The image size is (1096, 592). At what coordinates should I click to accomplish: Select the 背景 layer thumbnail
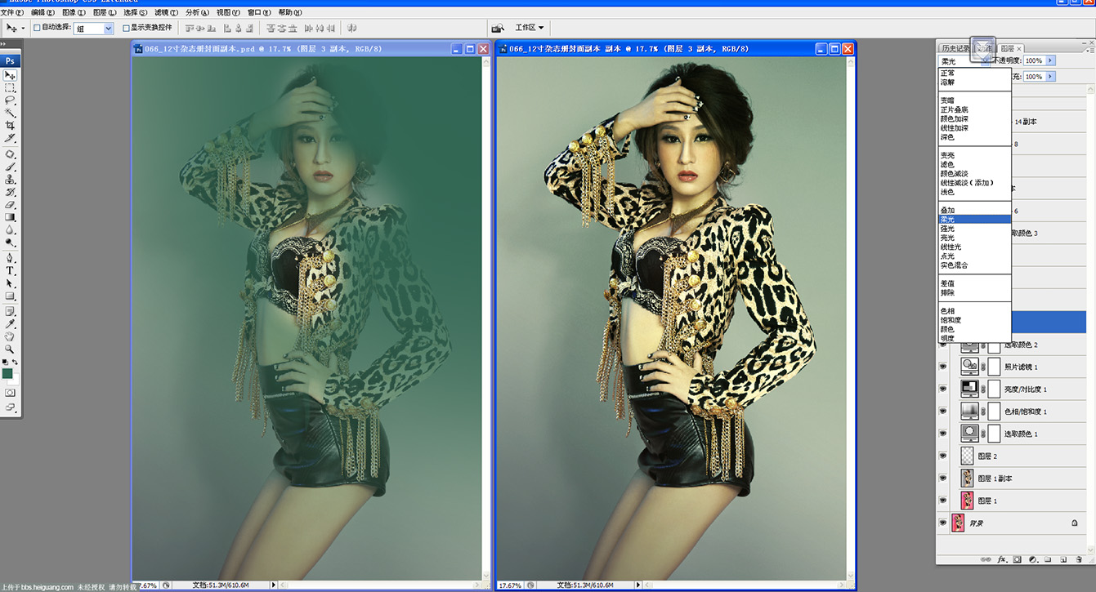[x=959, y=523]
